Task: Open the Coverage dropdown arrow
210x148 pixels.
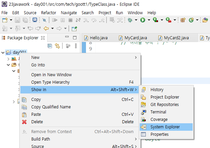Action: [x=162, y=20]
